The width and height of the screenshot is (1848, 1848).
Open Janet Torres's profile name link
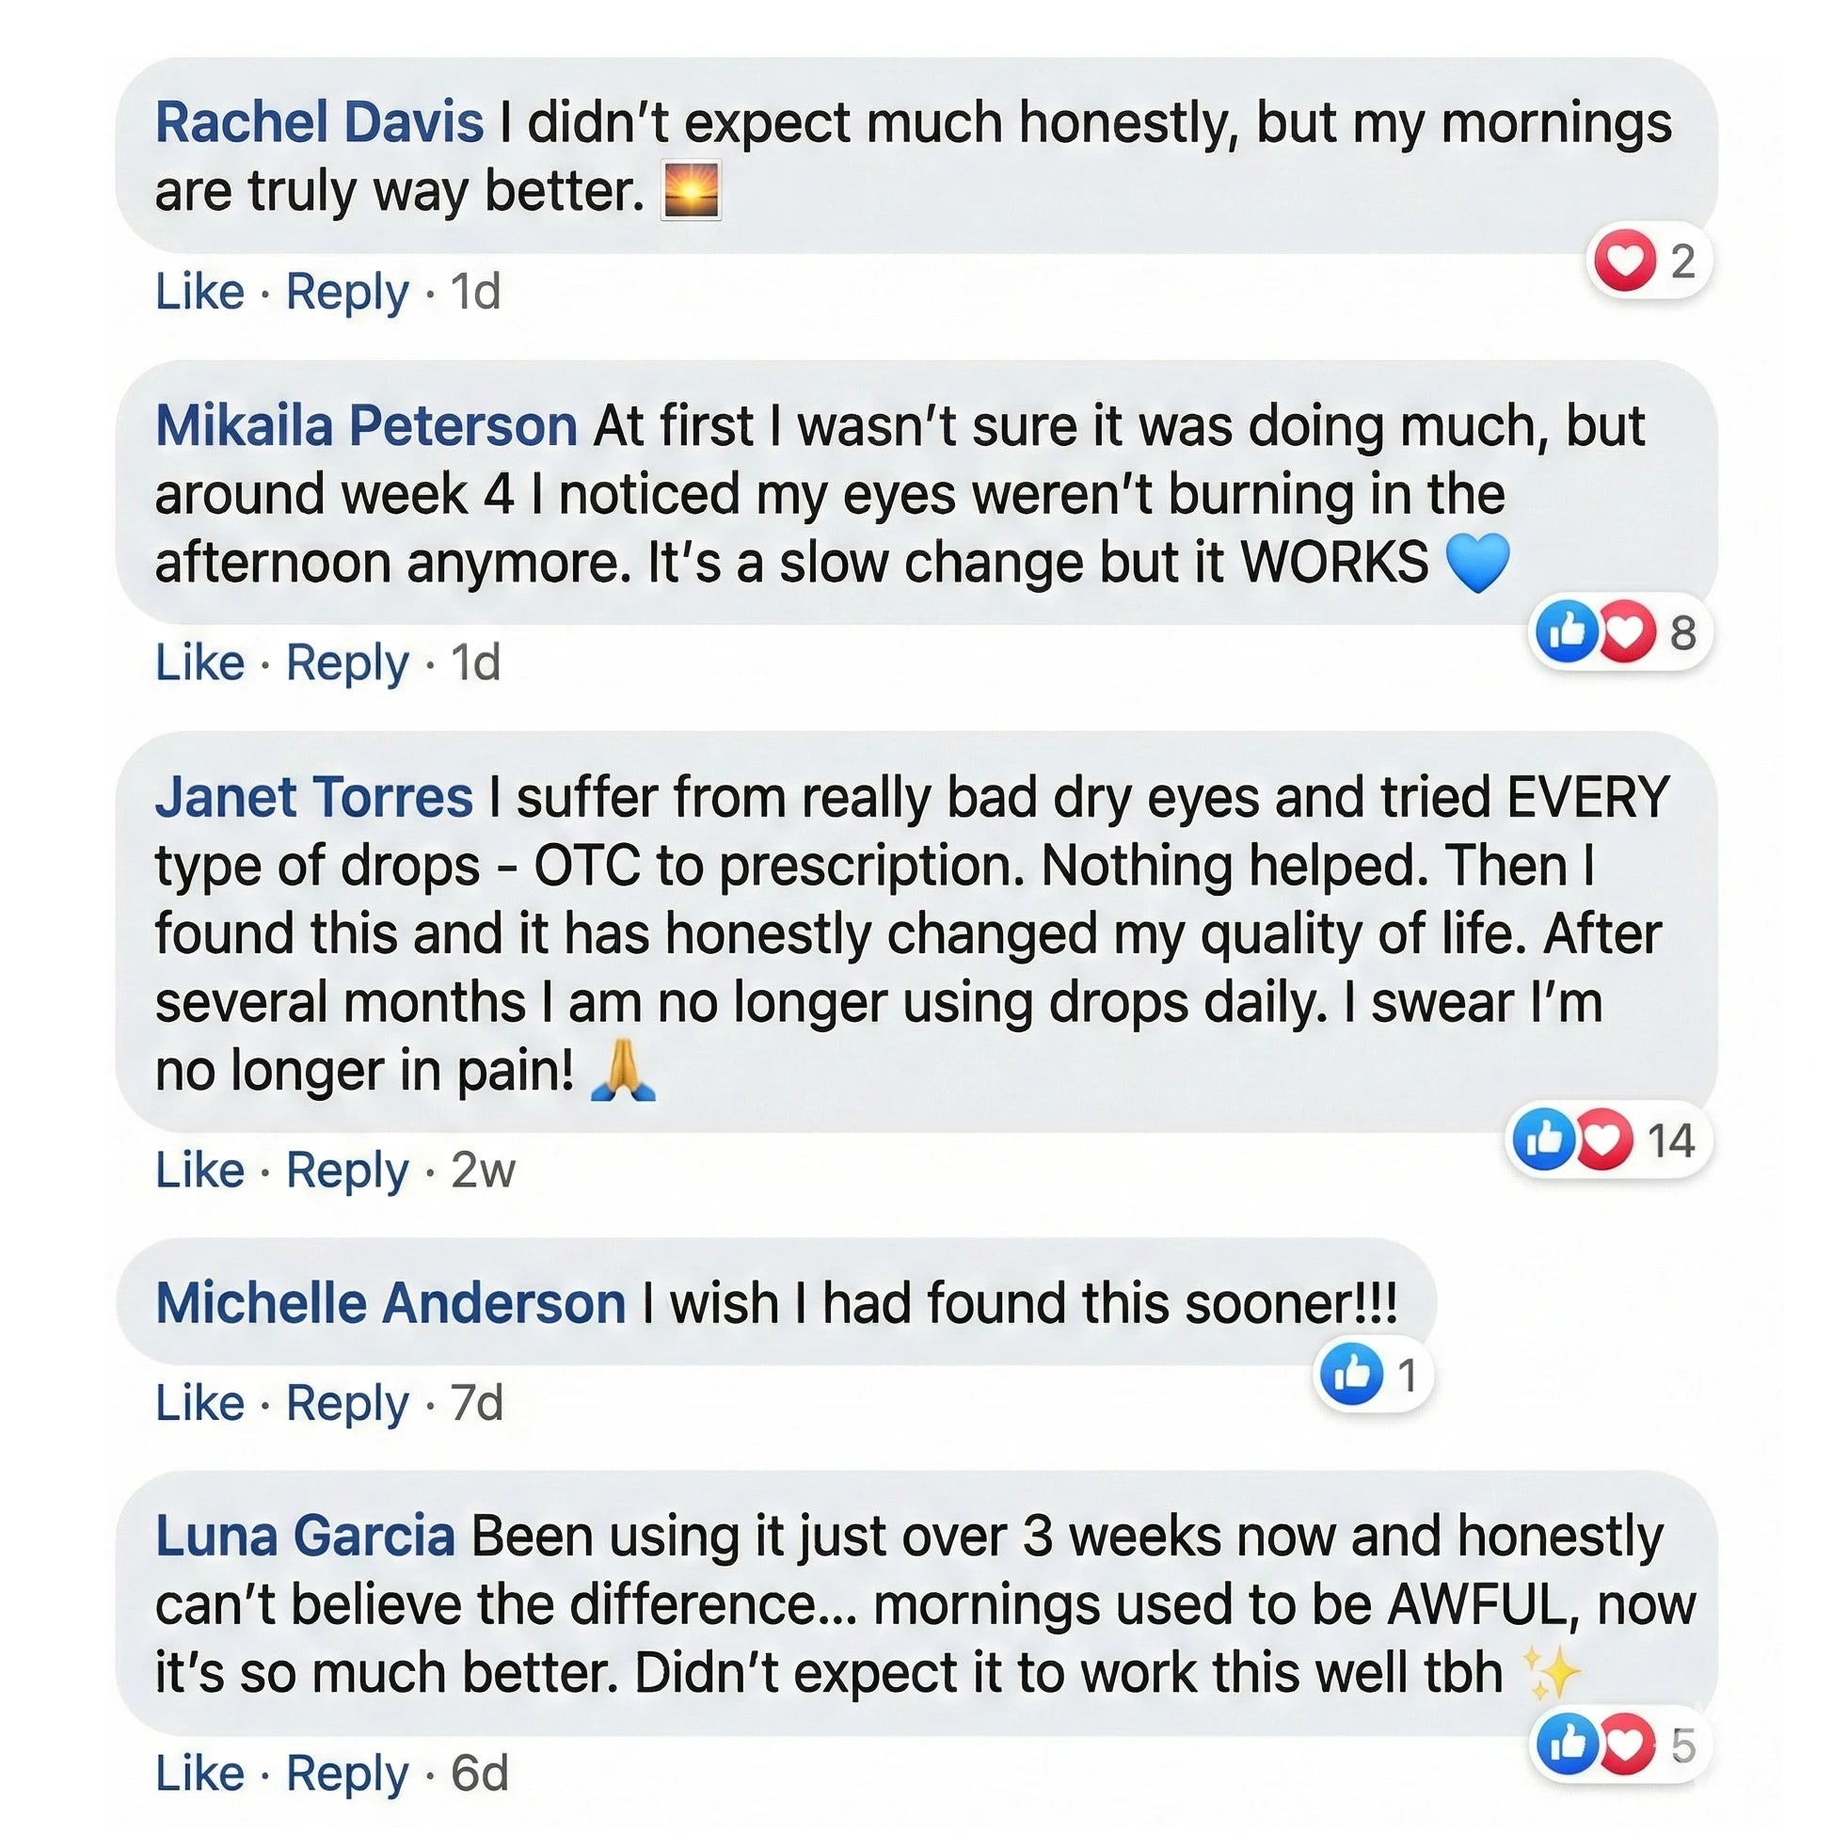pos(313,797)
